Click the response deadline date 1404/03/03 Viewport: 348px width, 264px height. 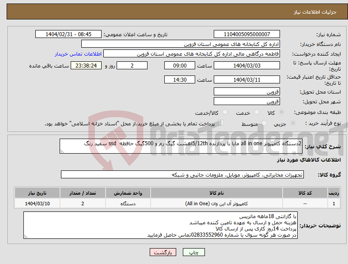click(247, 65)
